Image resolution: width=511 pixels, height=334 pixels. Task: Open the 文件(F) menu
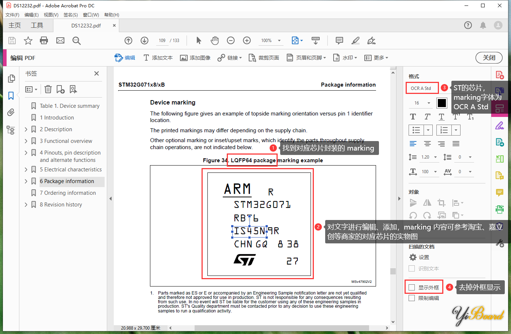[x=12, y=15]
